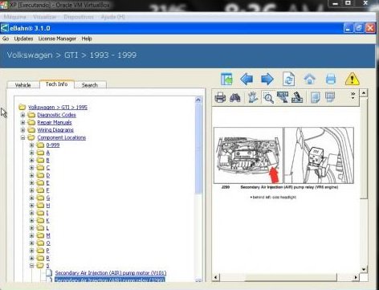
Task: Collapse the Component Locations folder
Action: click(x=22, y=137)
